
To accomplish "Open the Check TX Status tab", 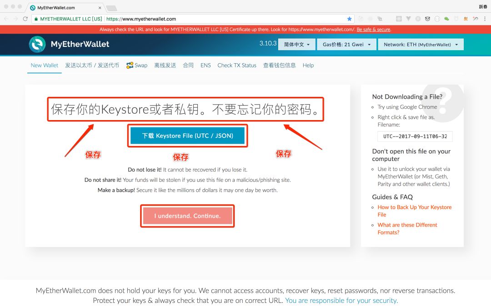I will pos(237,65).
